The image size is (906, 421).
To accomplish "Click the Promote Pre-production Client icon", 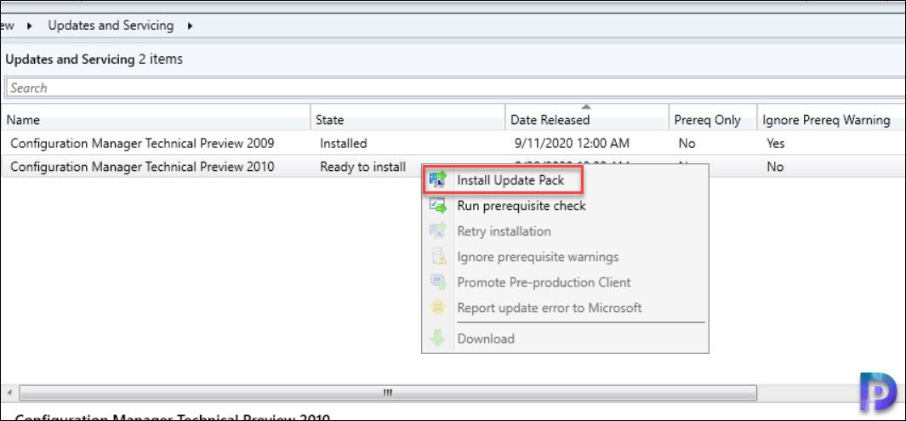I will click(x=439, y=282).
